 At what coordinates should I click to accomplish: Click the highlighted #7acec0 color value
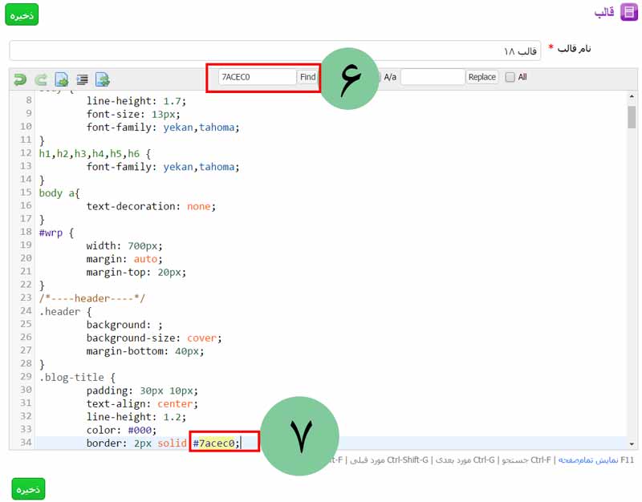point(213,443)
